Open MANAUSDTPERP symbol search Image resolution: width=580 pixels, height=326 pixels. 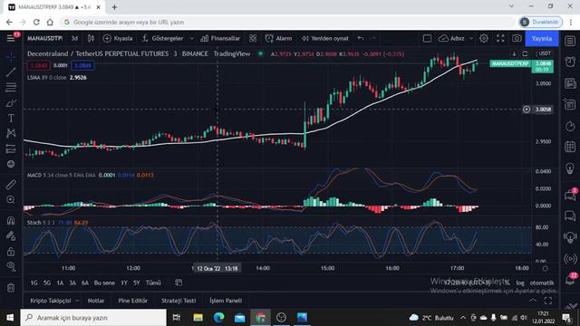click(44, 38)
